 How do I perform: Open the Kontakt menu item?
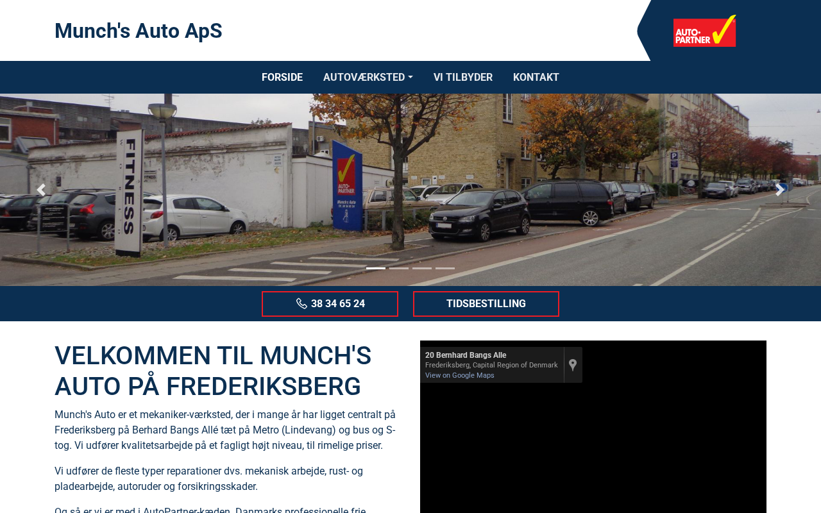(x=536, y=78)
